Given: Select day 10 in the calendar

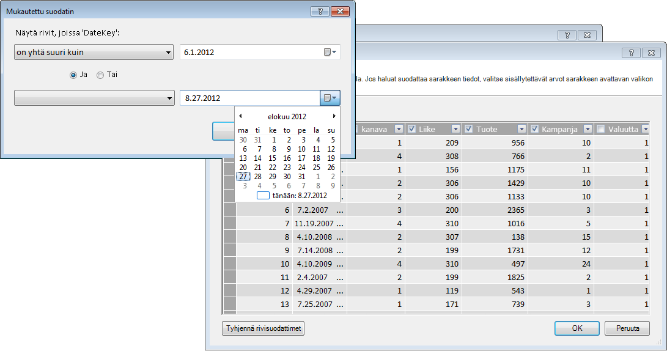Looking at the screenshot, I should (301, 149).
